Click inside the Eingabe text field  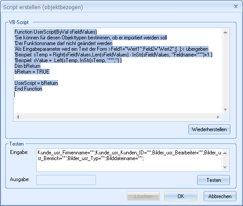pos(129,160)
